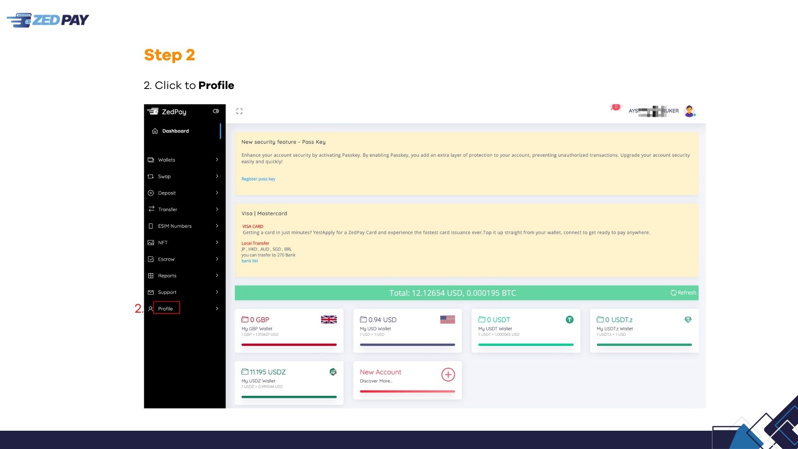Viewport: 798px width, 449px height.
Task: Click the account name in header
Action: (x=653, y=111)
